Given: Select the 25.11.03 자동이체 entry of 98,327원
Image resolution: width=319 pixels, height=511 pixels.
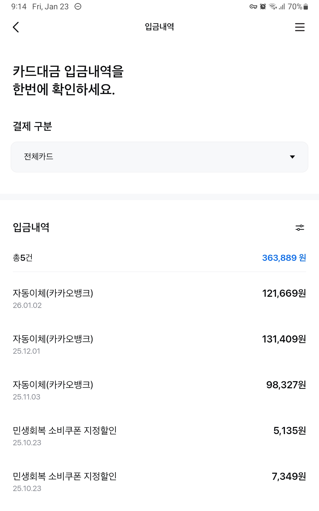Looking at the screenshot, I should click(159, 390).
